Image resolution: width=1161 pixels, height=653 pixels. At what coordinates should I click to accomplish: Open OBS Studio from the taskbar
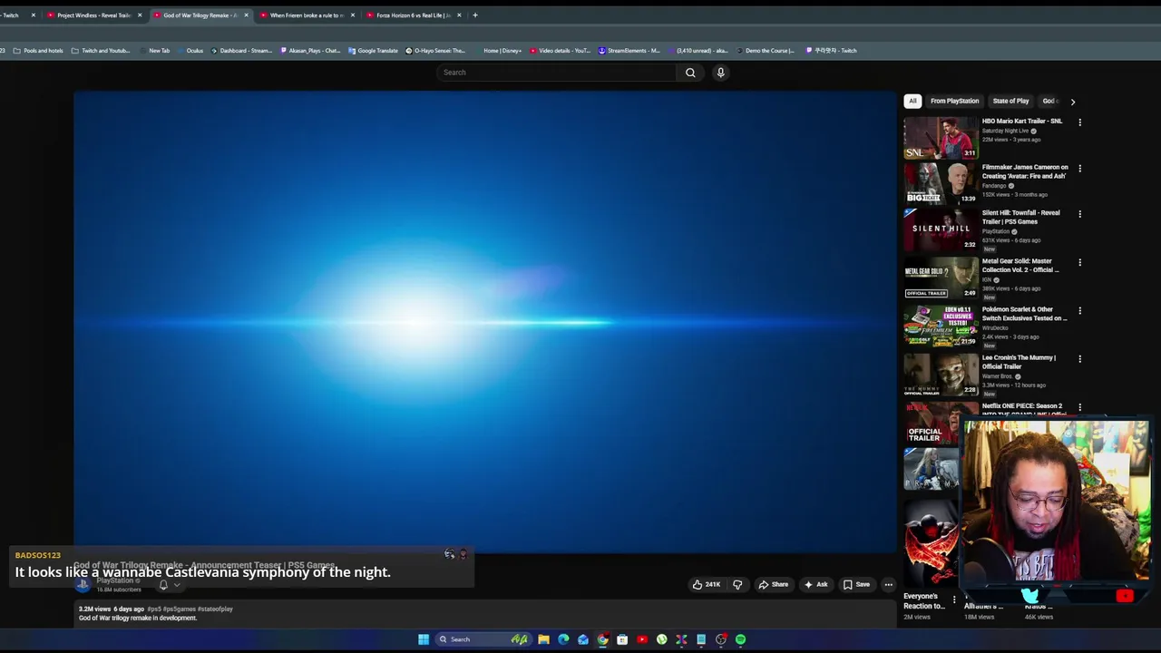[721, 639]
